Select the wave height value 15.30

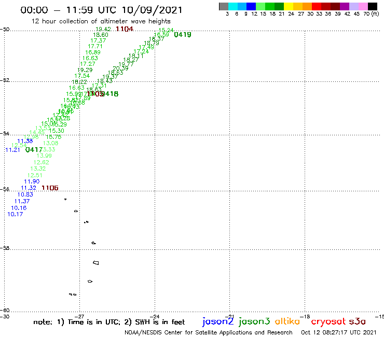tap(57, 131)
